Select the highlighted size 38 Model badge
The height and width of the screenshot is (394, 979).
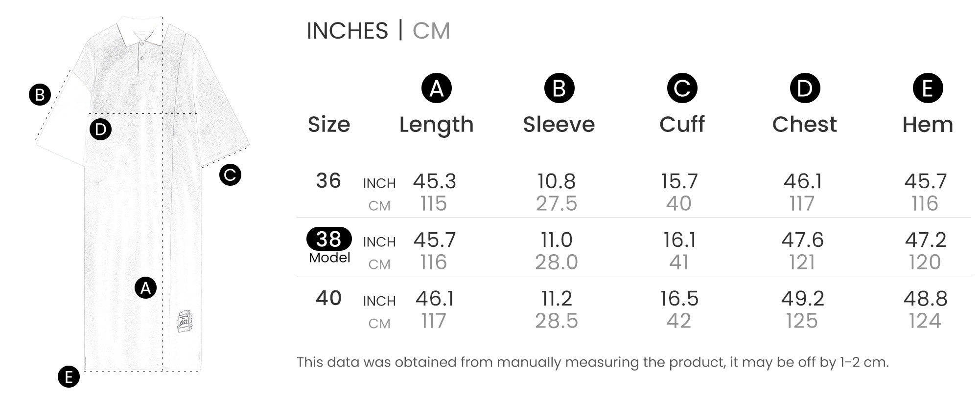[329, 239]
